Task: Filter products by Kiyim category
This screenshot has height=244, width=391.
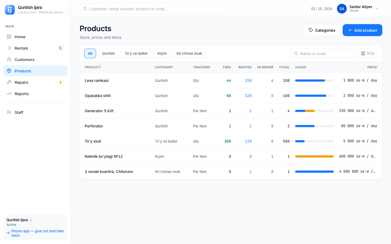Action: click(x=162, y=53)
